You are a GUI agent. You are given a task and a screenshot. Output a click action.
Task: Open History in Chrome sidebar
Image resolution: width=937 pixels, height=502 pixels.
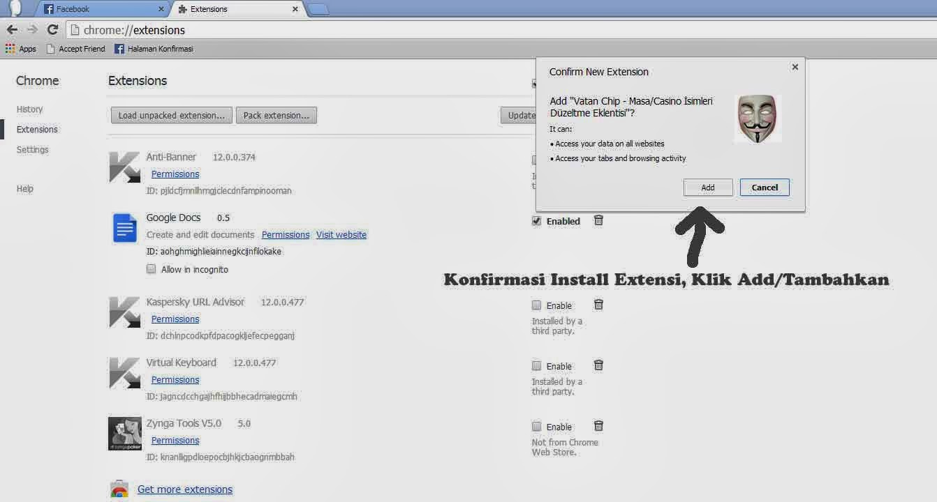[x=29, y=109]
